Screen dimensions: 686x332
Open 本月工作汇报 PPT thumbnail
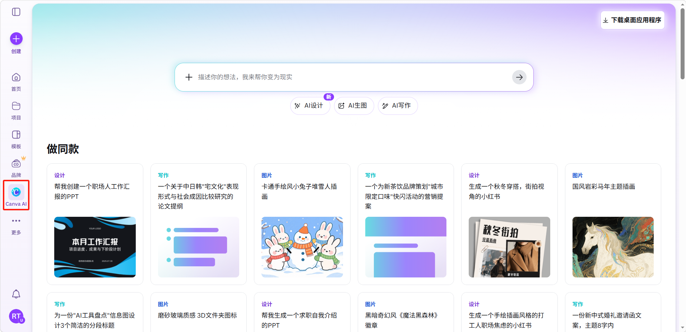point(95,247)
